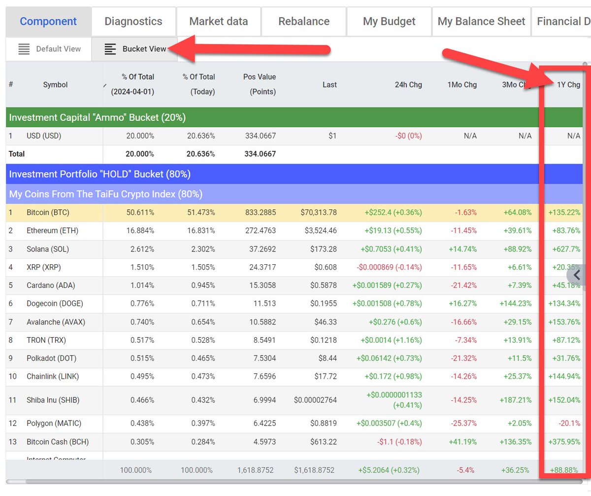591x496 pixels.
Task: Select Ethereum (ETH) symbol
Action: [x=52, y=231]
